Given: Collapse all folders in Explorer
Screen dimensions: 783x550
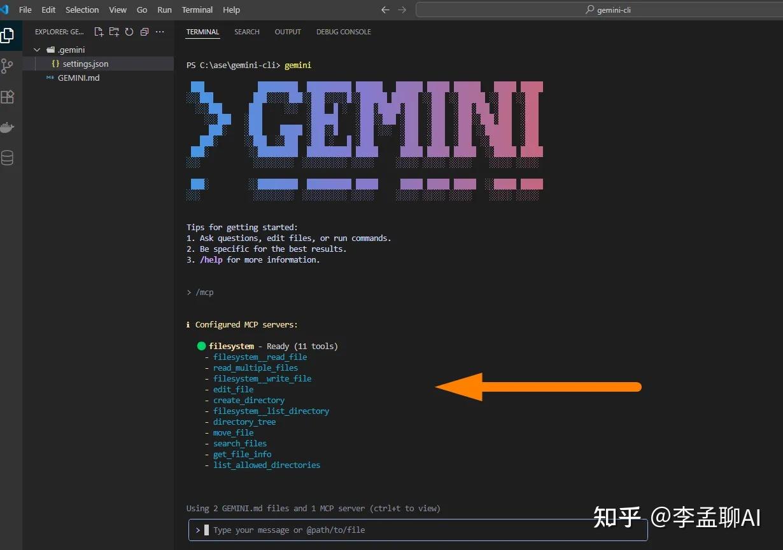Looking at the screenshot, I should (144, 31).
